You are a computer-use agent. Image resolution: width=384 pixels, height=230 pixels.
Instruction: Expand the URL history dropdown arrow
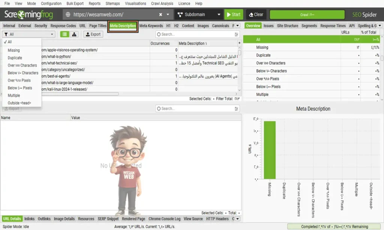[168, 15]
